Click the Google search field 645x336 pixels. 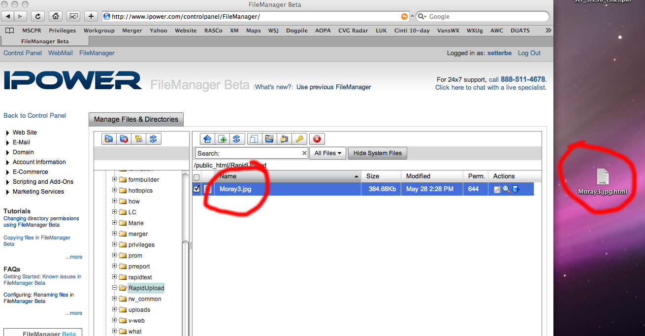[483, 16]
